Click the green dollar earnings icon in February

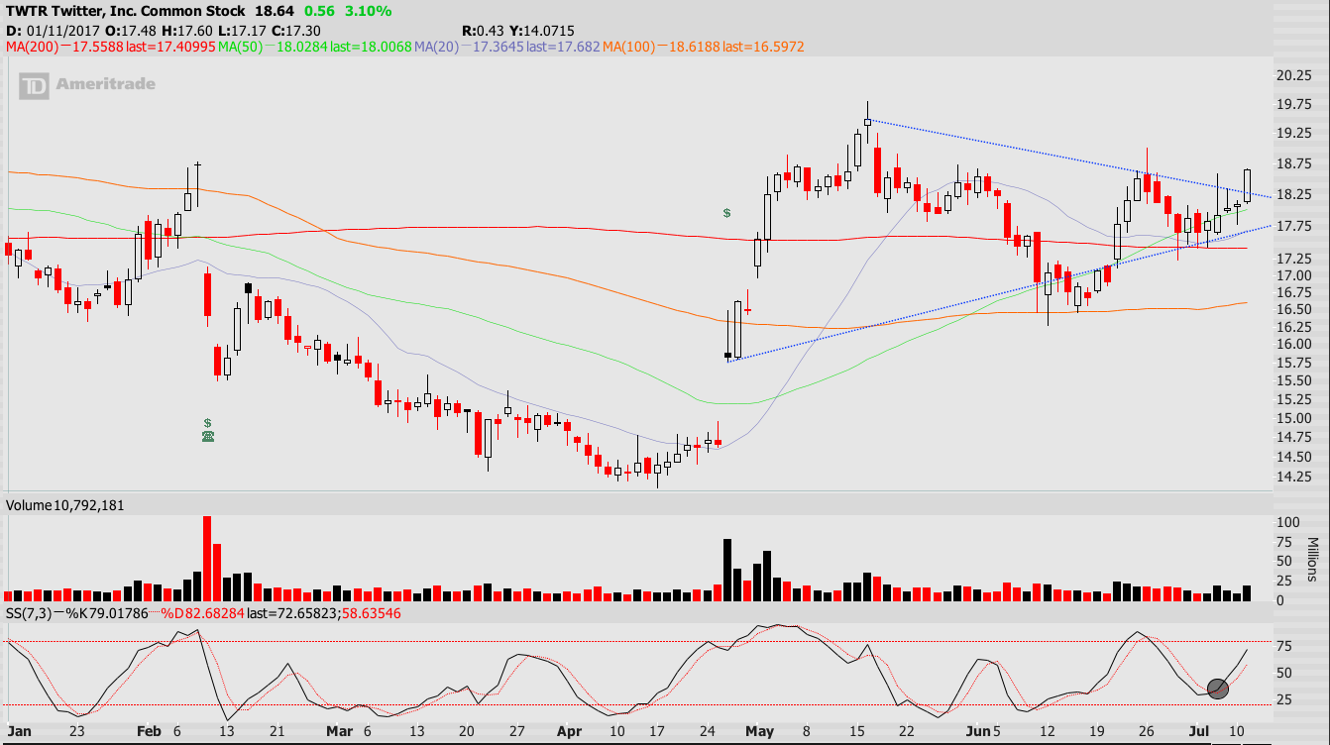click(x=208, y=423)
